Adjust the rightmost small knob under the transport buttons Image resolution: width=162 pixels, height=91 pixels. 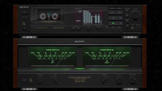pyautogui.click(x=119, y=29)
